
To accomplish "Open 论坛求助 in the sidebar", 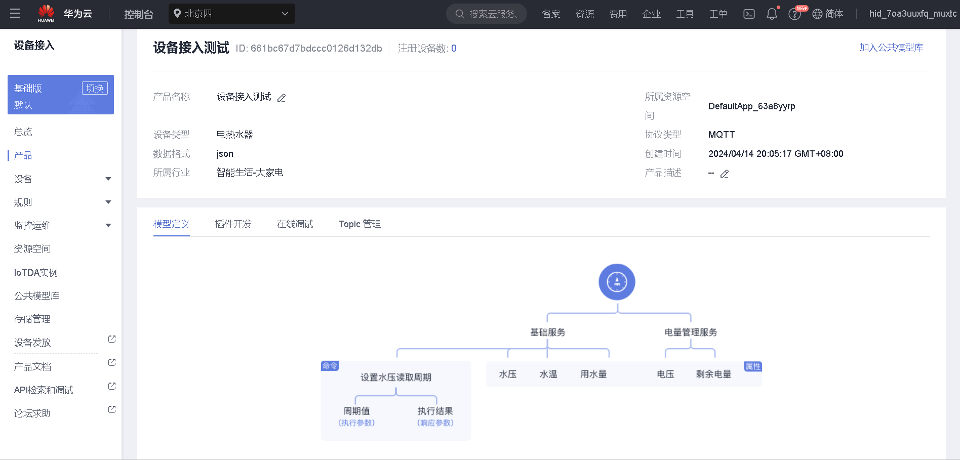I will pos(32,413).
